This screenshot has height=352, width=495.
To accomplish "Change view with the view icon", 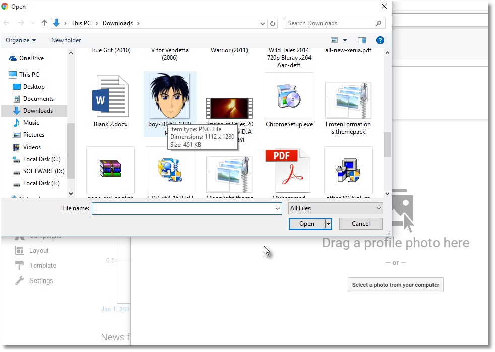I will coord(334,40).
